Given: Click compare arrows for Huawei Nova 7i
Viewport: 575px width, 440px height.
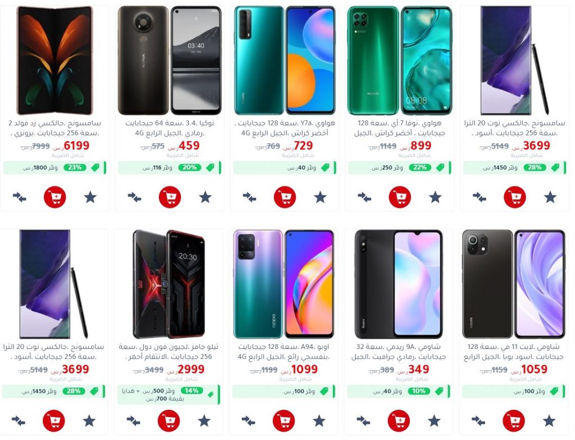Looking at the screenshot, I should coord(364,197).
